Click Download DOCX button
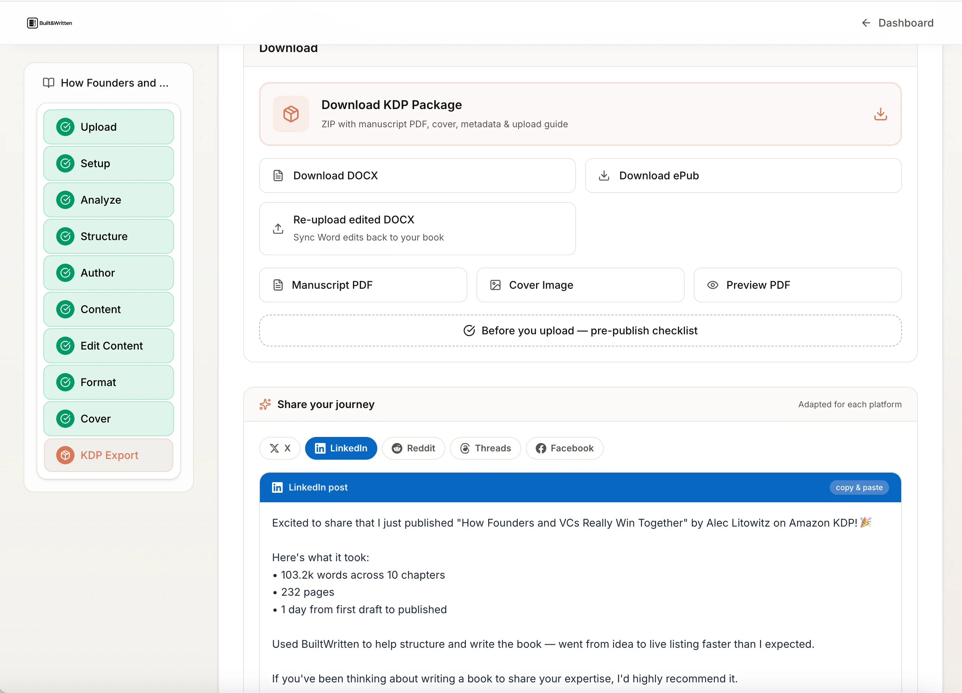The image size is (962, 693). click(418, 176)
